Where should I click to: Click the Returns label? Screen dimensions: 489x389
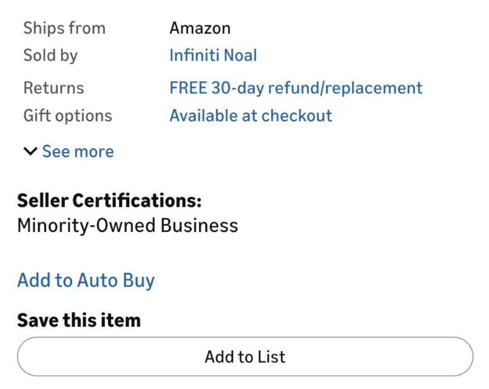53,88
